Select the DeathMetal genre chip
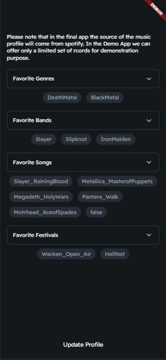This screenshot has width=166, height=360. tap(62, 98)
